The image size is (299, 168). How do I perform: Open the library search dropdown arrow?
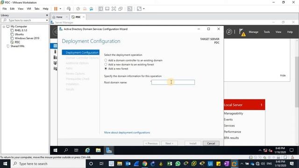[47, 20]
